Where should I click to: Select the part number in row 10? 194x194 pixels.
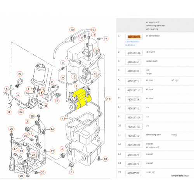[x=134, y=126]
